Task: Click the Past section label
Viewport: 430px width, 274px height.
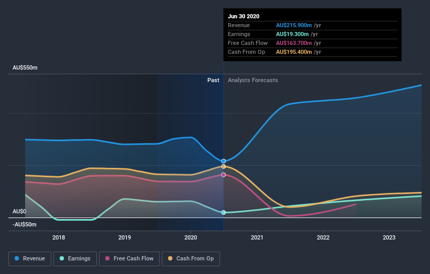Action: [213, 80]
